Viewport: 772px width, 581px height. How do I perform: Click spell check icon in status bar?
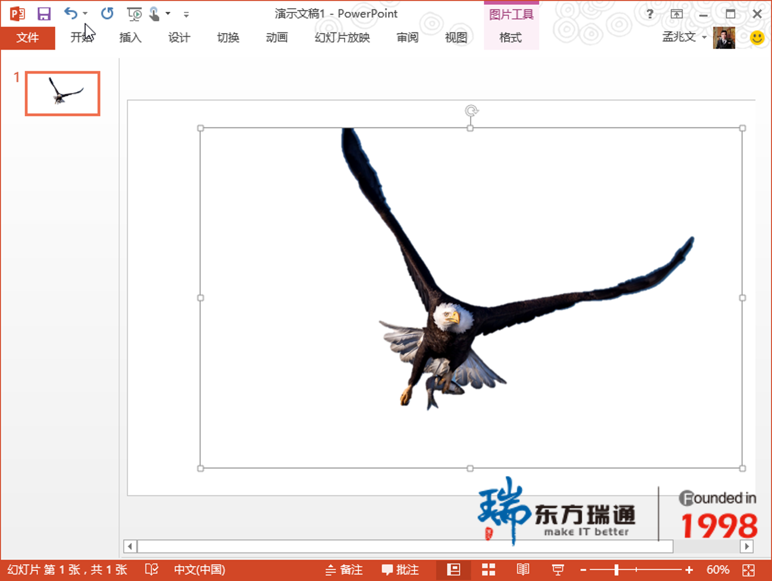tap(151, 569)
